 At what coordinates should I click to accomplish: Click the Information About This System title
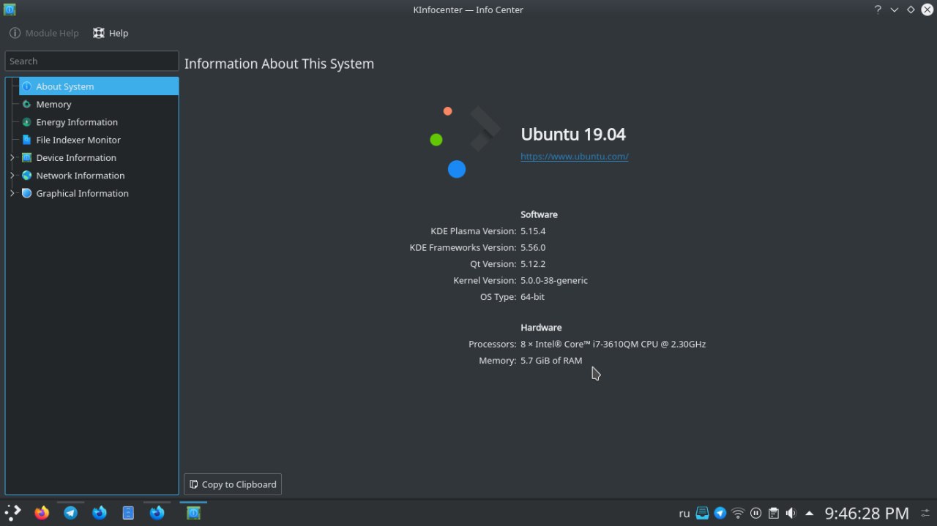click(x=279, y=64)
